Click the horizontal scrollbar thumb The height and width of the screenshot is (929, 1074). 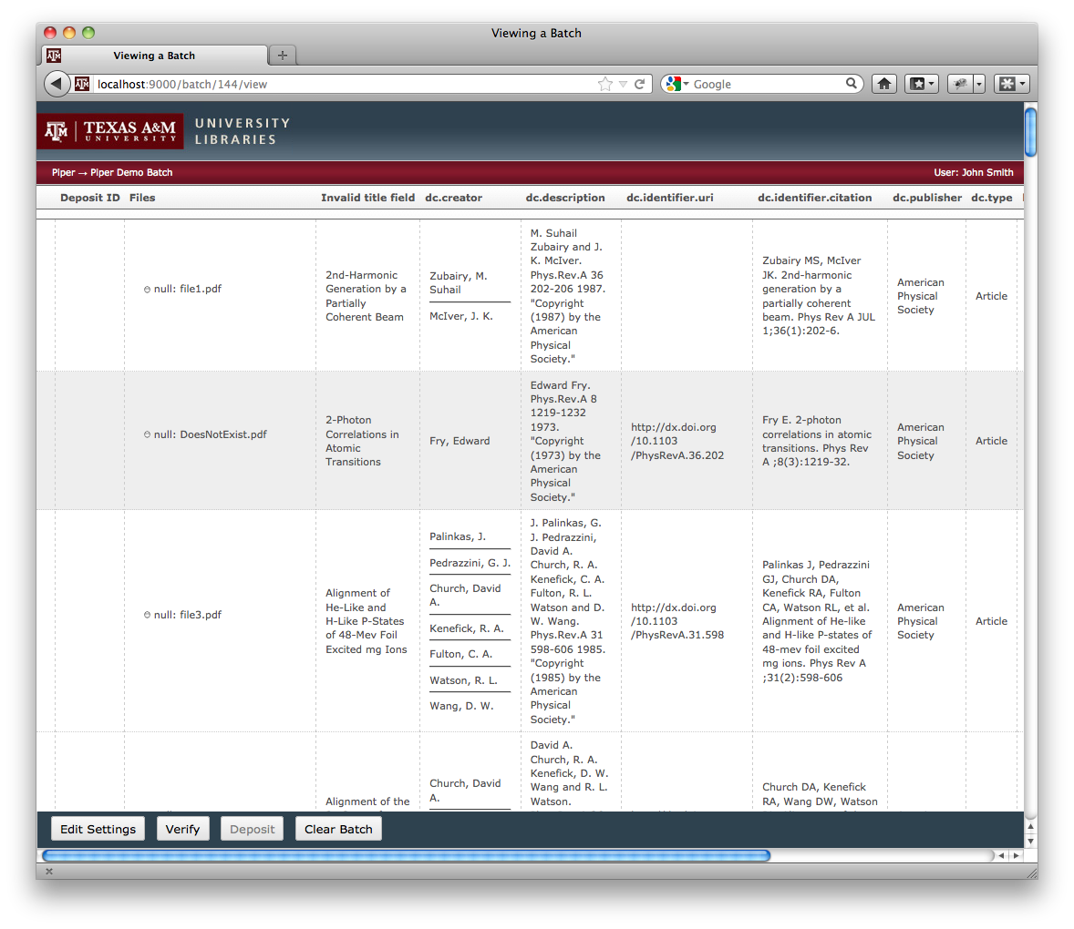(407, 856)
